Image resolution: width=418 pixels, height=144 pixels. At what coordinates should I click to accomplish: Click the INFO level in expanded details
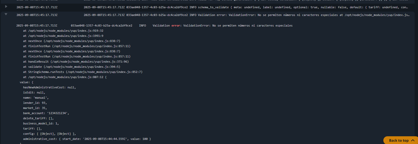click(142, 26)
